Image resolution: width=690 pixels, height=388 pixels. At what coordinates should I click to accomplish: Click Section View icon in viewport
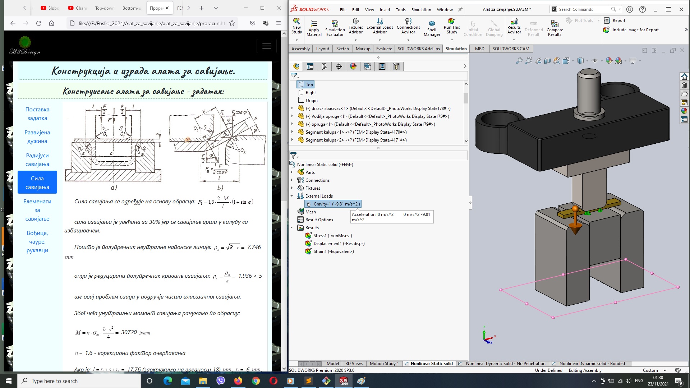point(547,61)
